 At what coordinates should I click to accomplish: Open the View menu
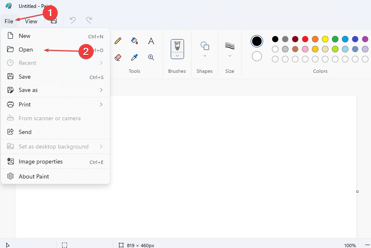tap(31, 21)
